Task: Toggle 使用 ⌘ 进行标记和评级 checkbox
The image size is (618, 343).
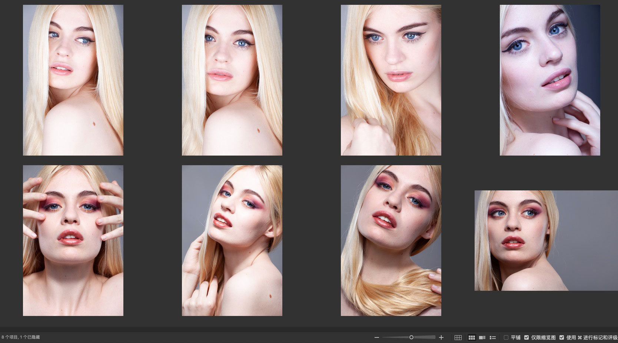Action: point(562,337)
